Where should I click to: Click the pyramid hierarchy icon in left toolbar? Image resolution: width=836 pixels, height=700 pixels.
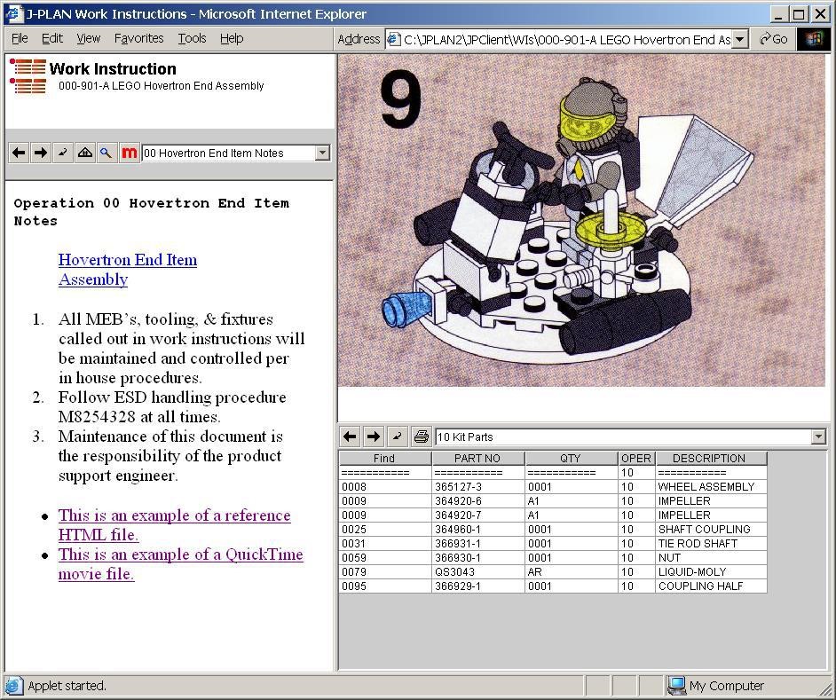tap(85, 153)
